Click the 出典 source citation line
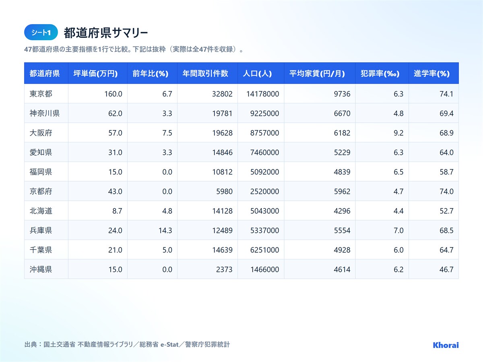The image size is (483, 362). [127, 345]
